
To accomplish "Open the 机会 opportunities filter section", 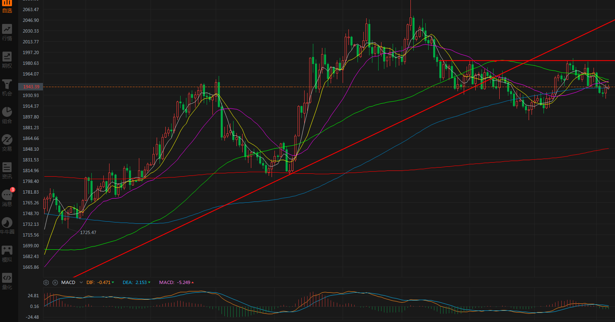I will (7, 88).
